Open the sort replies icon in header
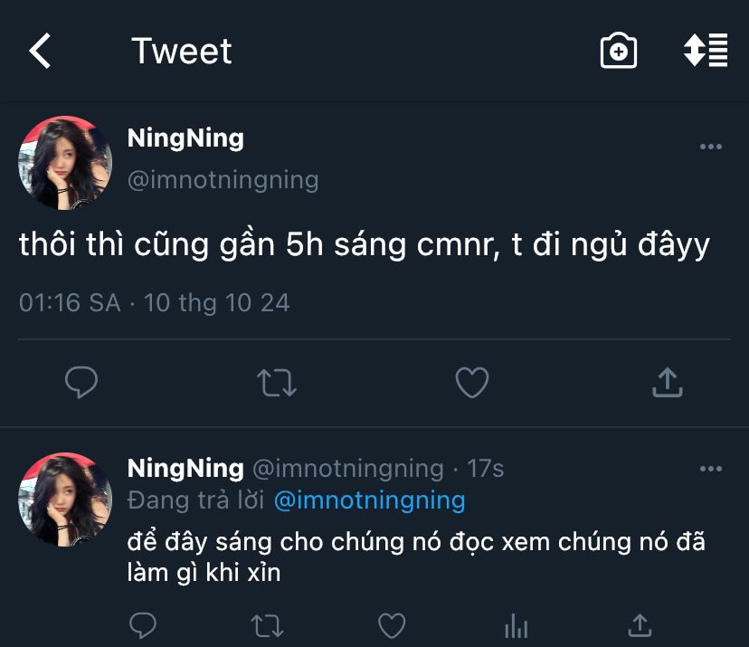 (706, 51)
